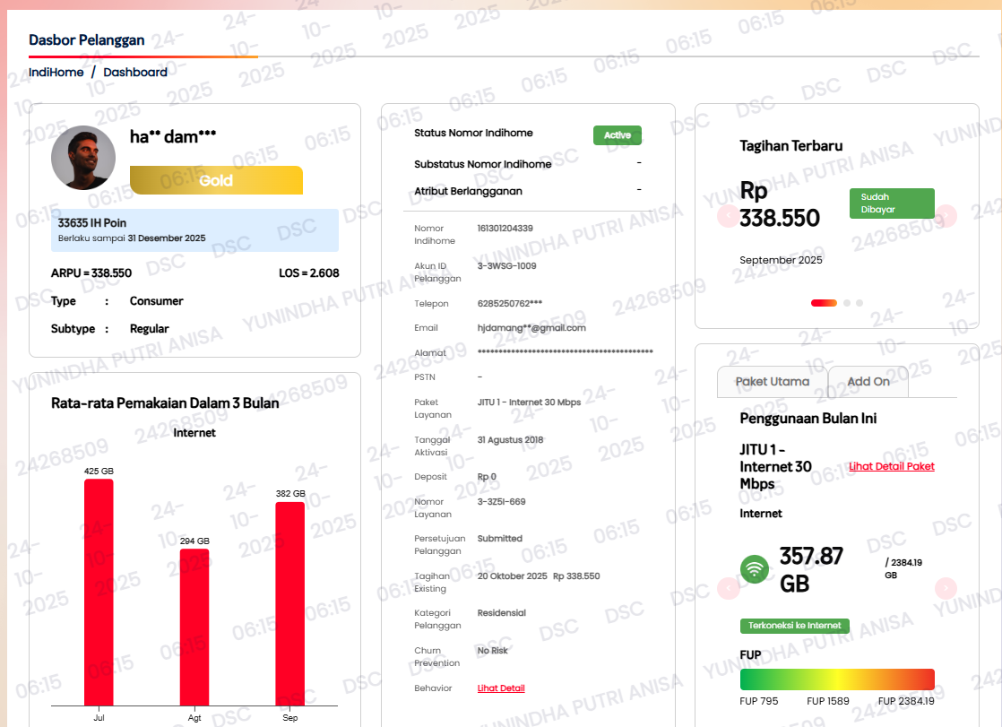The height and width of the screenshot is (727, 1002).
Task: Click the FUP gradient usage bar
Action: pyautogui.click(x=837, y=679)
